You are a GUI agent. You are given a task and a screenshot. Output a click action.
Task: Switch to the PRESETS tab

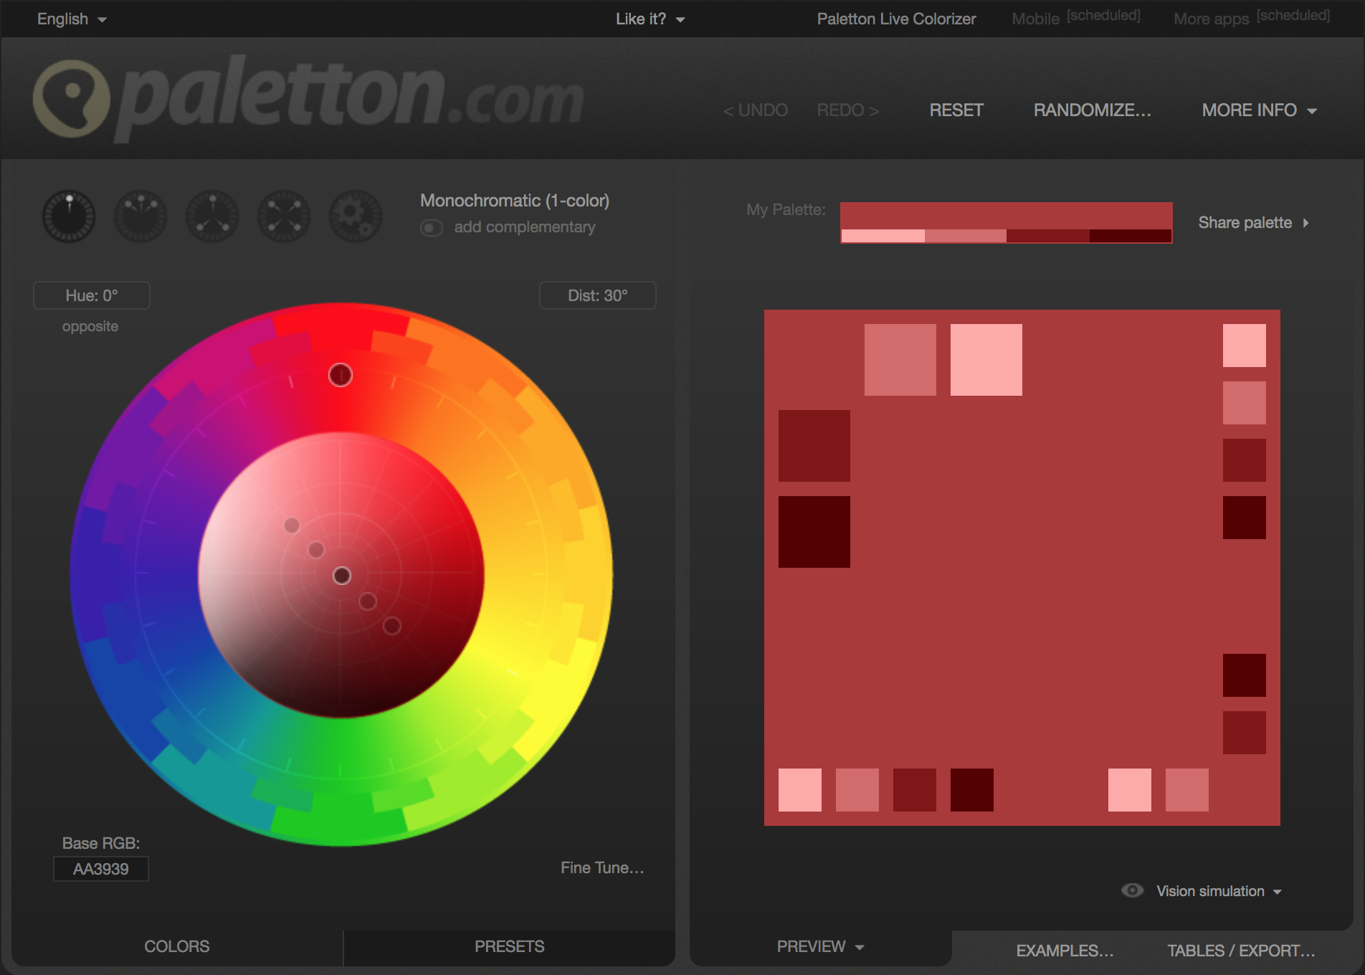[509, 946]
